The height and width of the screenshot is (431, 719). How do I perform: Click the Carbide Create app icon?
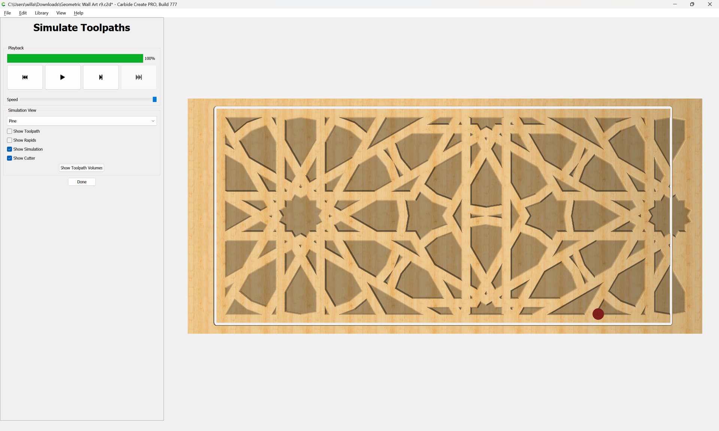point(3,4)
